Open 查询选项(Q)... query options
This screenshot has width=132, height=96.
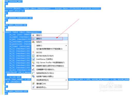pyautogui.click(x=50, y=87)
